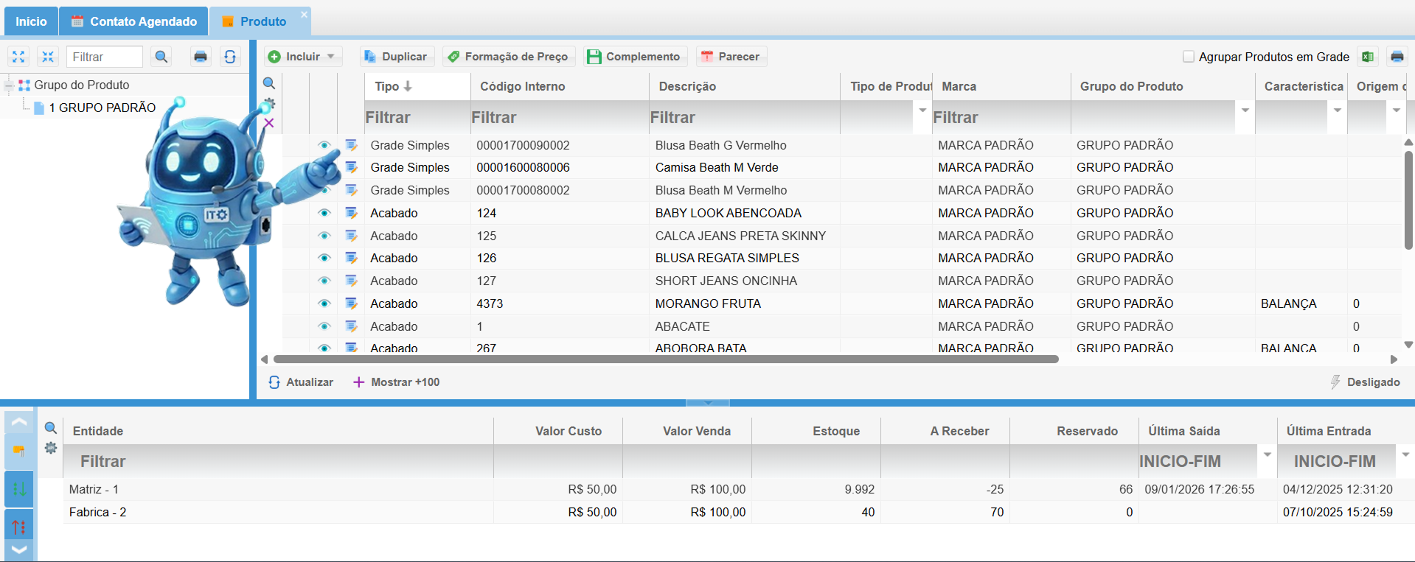Open the Incluir dropdown arrow
This screenshot has height=562, width=1415.
click(331, 57)
